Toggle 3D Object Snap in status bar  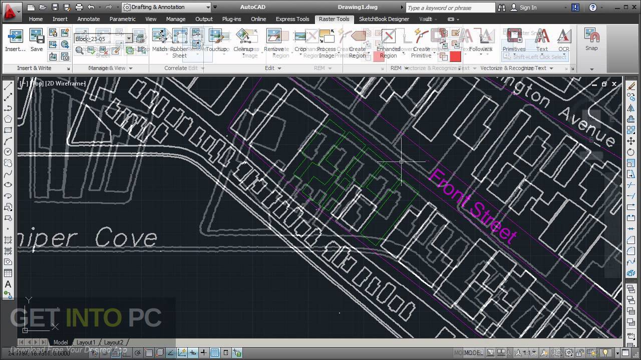(x=160, y=352)
